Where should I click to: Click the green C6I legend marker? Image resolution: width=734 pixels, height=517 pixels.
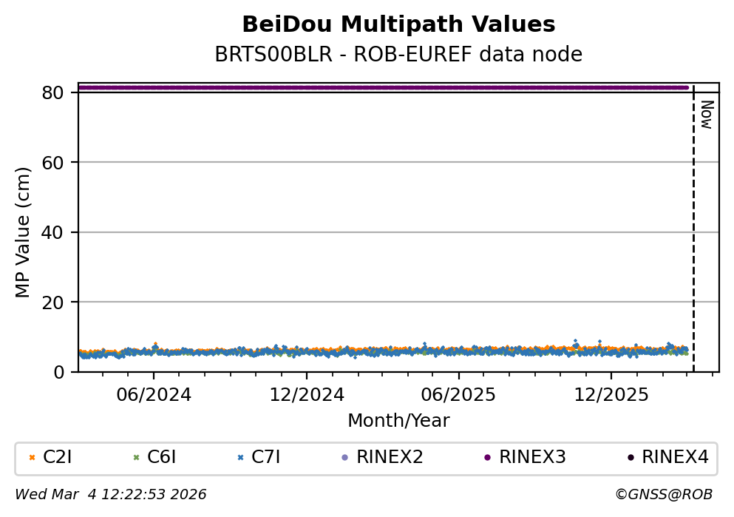[136, 458]
